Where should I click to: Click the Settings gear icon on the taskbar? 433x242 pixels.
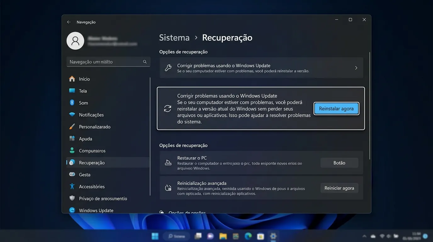273,236
